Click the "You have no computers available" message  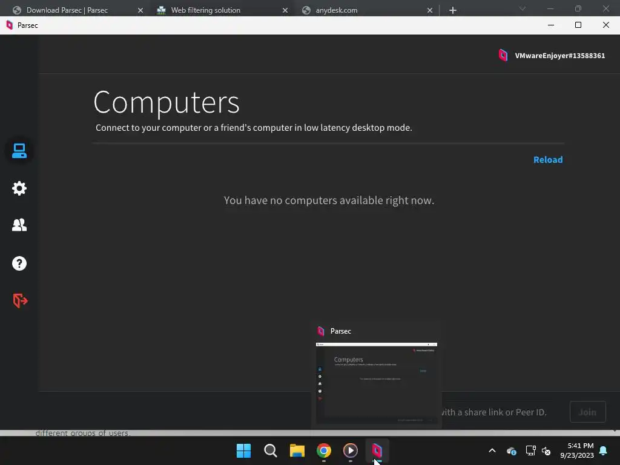point(329,200)
